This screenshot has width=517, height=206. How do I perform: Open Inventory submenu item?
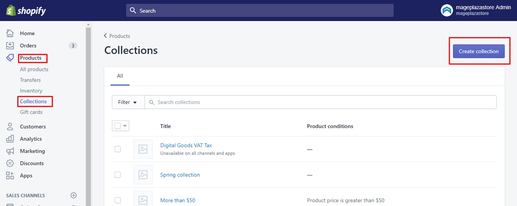[31, 91]
